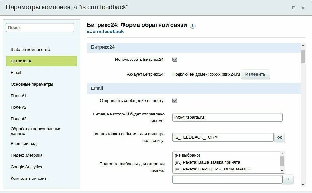Maximize the component parameters dialog
Image resolution: width=312 pixels, height=193 pixels.
(294, 8)
